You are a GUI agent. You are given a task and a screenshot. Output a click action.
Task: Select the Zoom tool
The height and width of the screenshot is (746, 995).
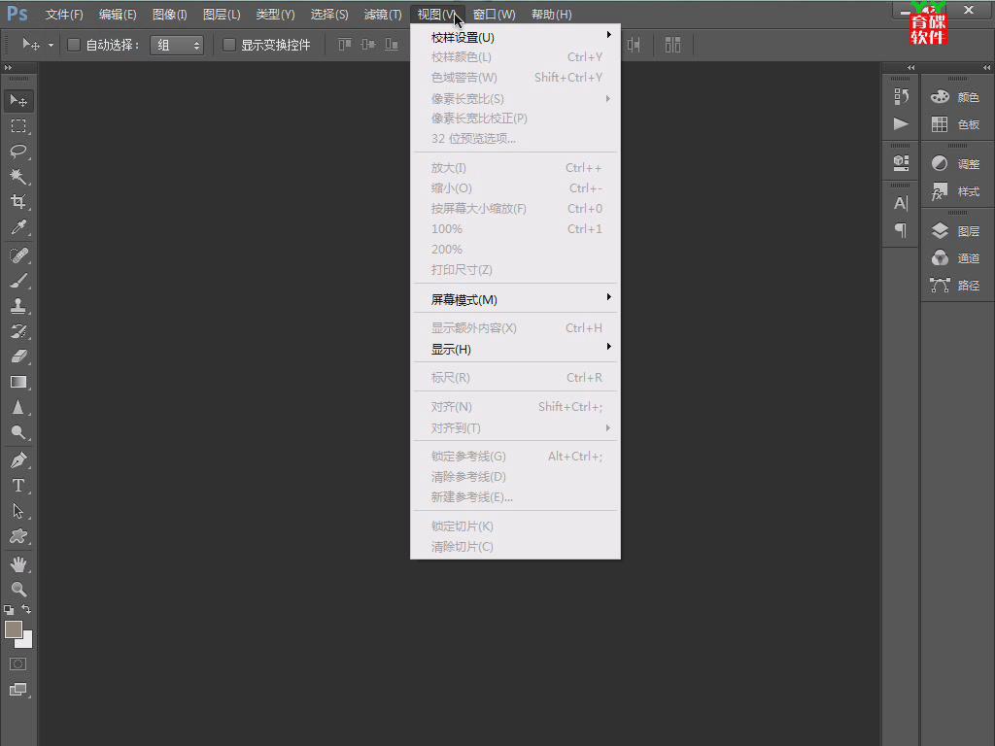18,590
